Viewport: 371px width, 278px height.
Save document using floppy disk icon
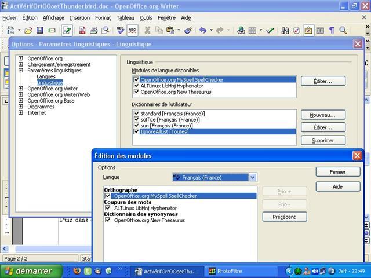[40, 30]
